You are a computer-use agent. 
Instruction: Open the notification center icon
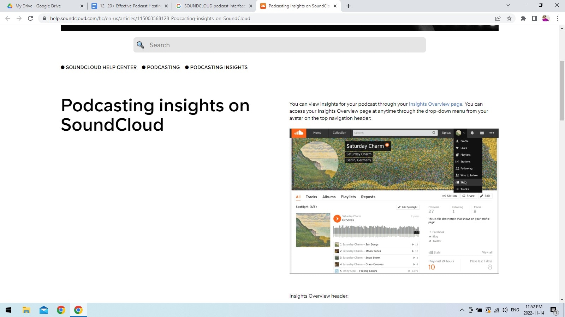pos(554,310)
